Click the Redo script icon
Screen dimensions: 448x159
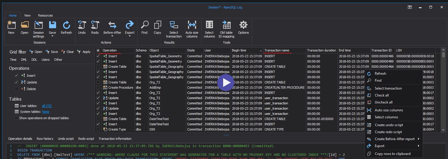[95, 25]
